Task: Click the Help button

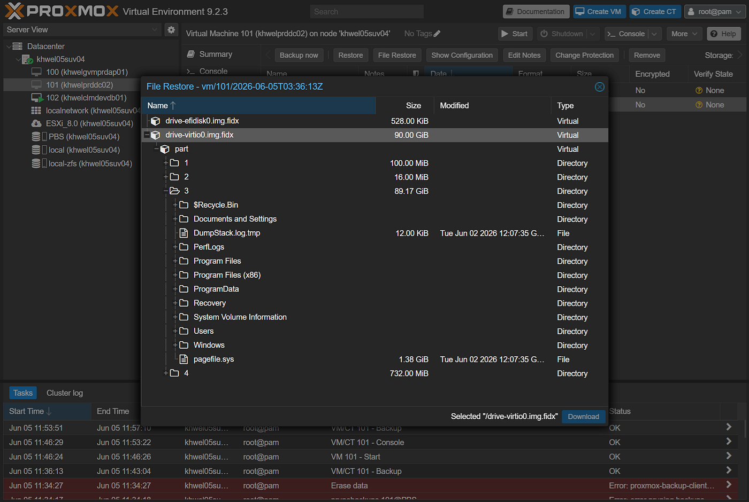Action: click(723, 34)
